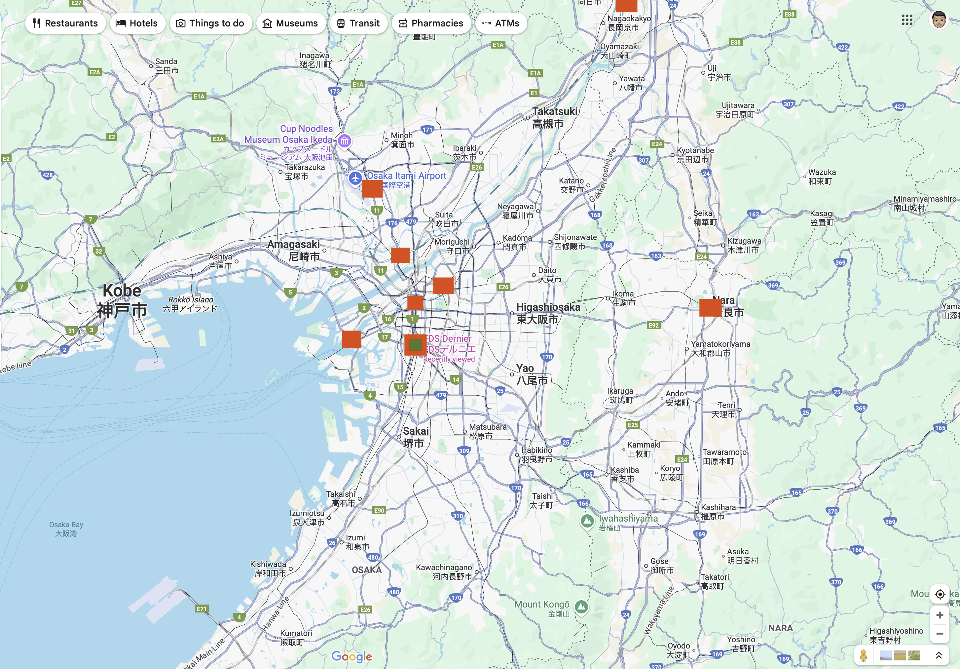Click the Cup Noodles Museum pin icon

coord(344,141)
